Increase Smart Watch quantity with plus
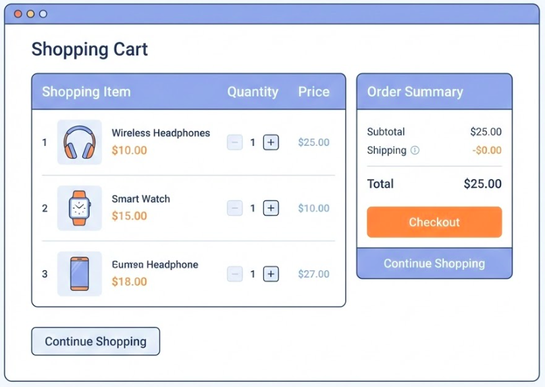The width and height of the screenshot is (545, 387). [271, 208]
